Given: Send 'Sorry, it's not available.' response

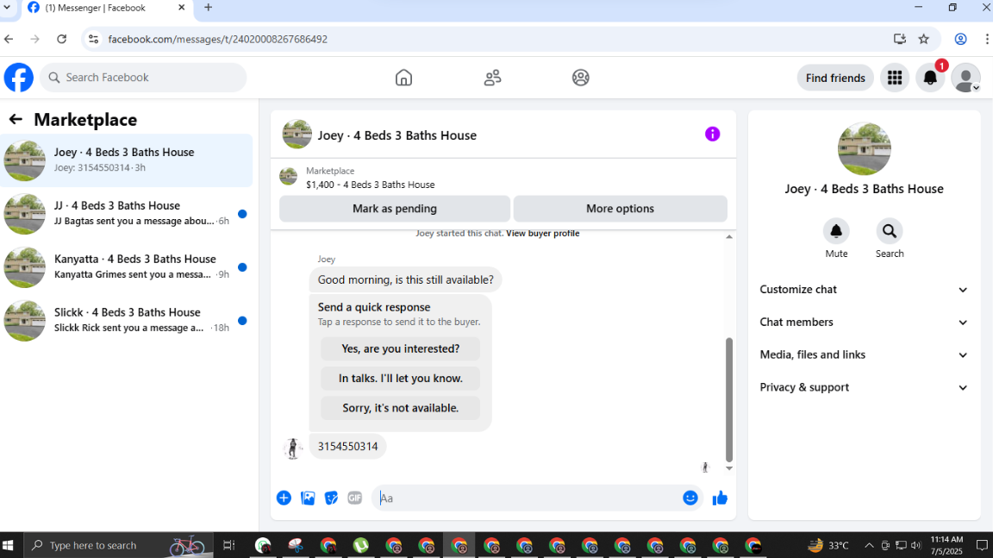Looking at the screenshot, I should [400, 408].
